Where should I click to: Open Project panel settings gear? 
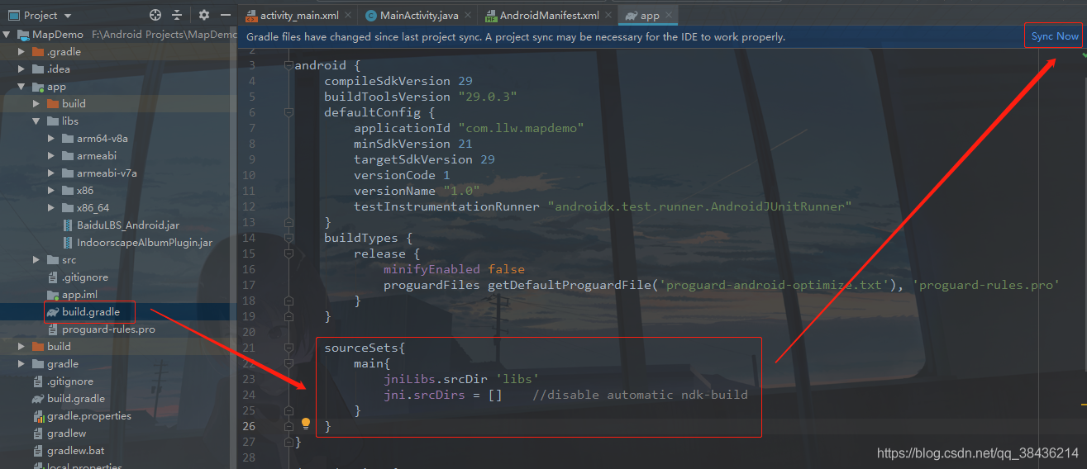pos(204,15)
